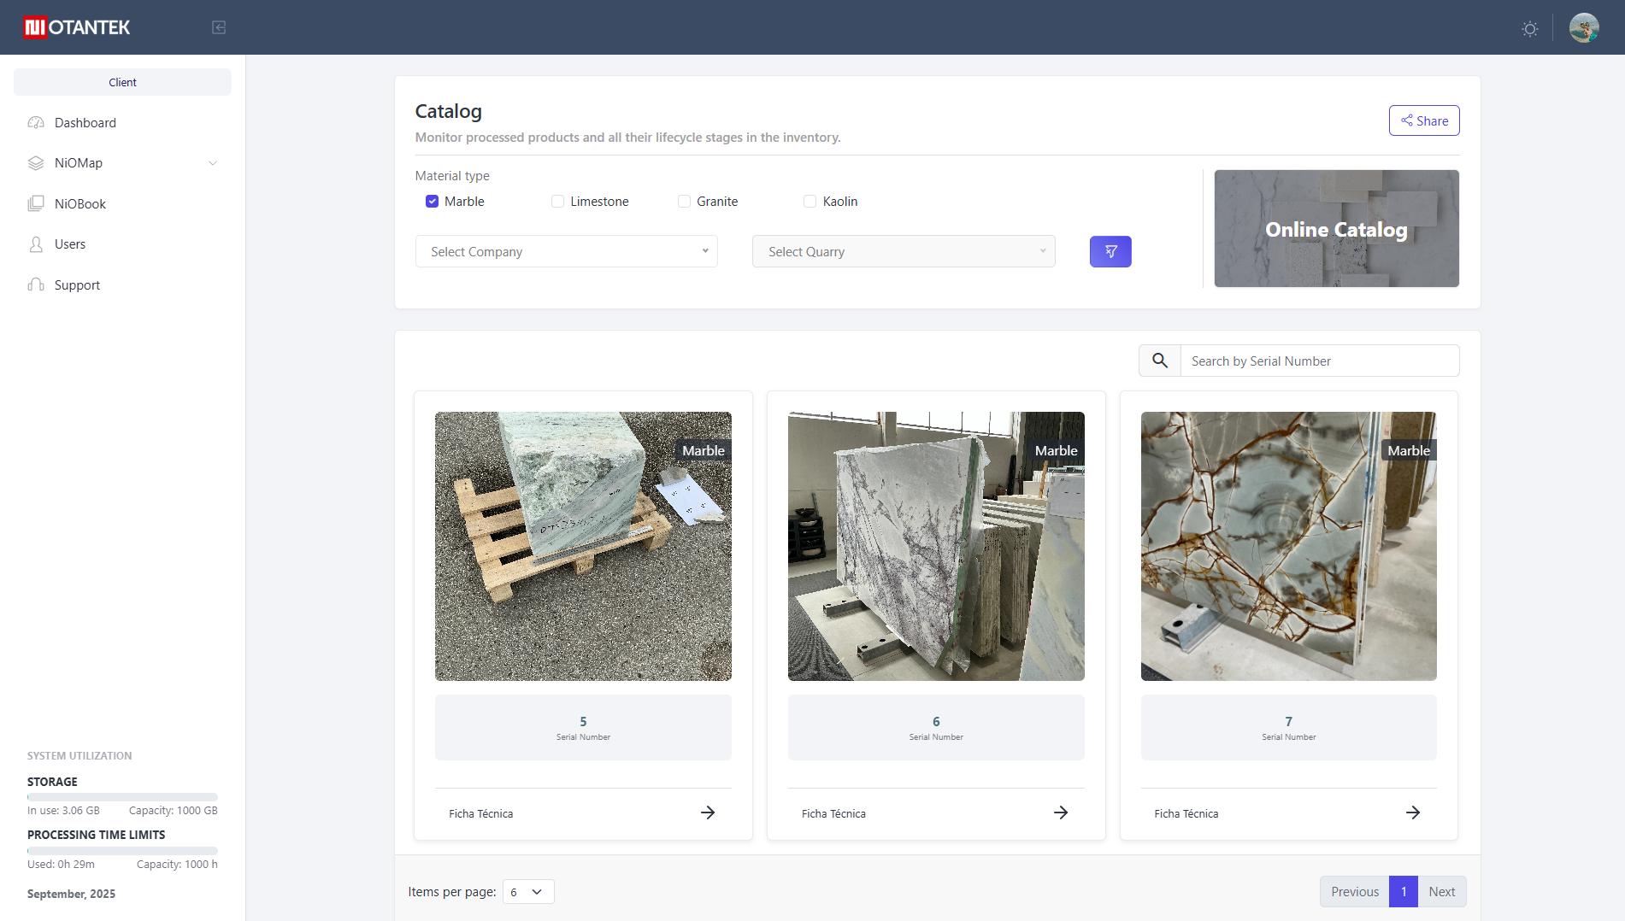Open the items per page selector
Viewport: 1625px width, 921px height.
point(527,892)
